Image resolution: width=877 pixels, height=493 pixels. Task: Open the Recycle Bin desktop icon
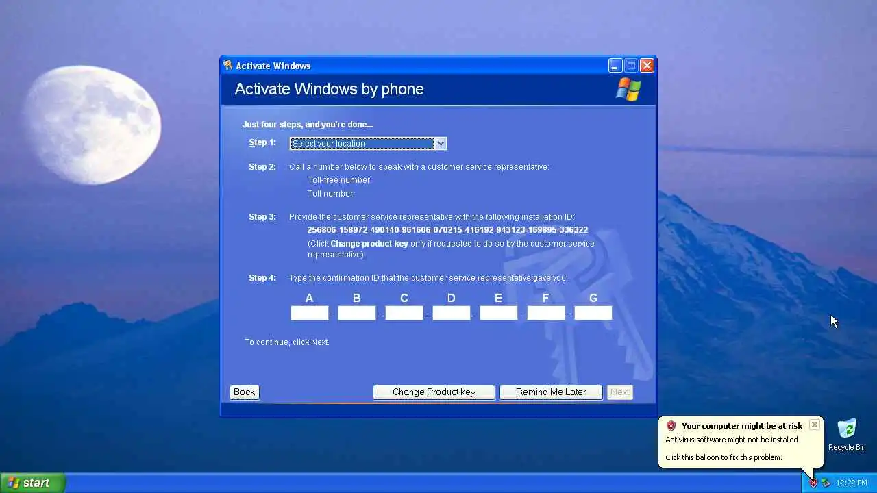pyautogui.click(x=847, y=435)
